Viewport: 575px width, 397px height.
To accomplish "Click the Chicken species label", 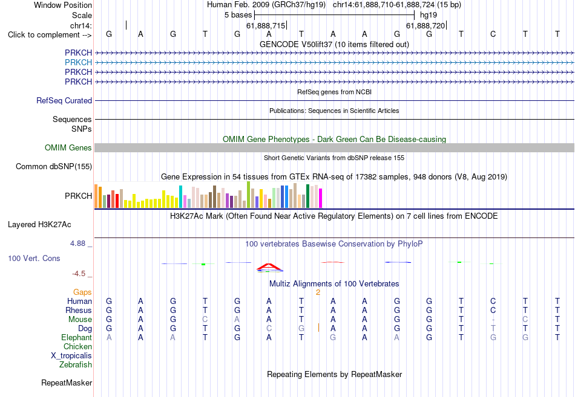I will [x=77, y=346].
